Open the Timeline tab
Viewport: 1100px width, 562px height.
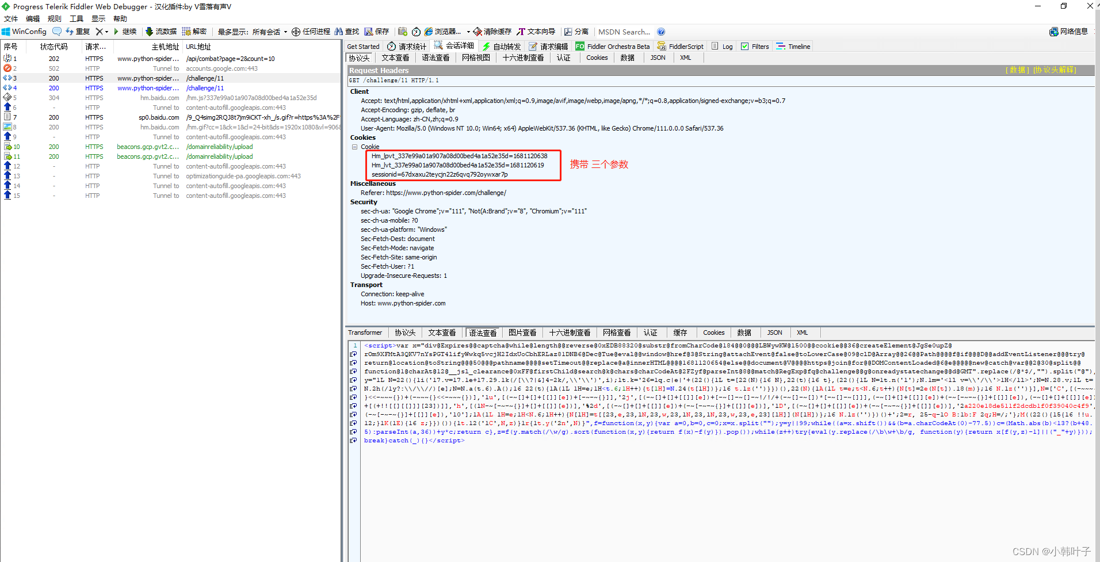[793, 47]
